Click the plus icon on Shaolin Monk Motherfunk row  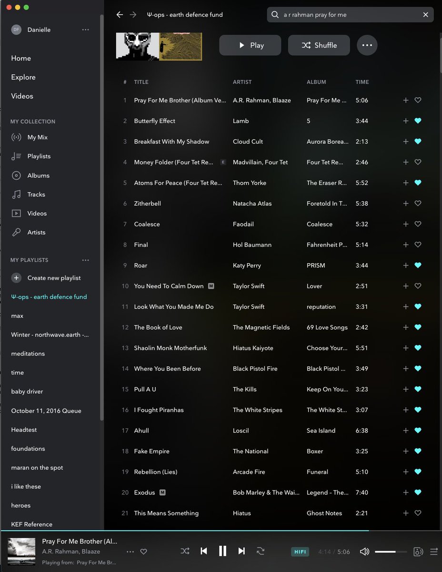click(x=406, y=348)
